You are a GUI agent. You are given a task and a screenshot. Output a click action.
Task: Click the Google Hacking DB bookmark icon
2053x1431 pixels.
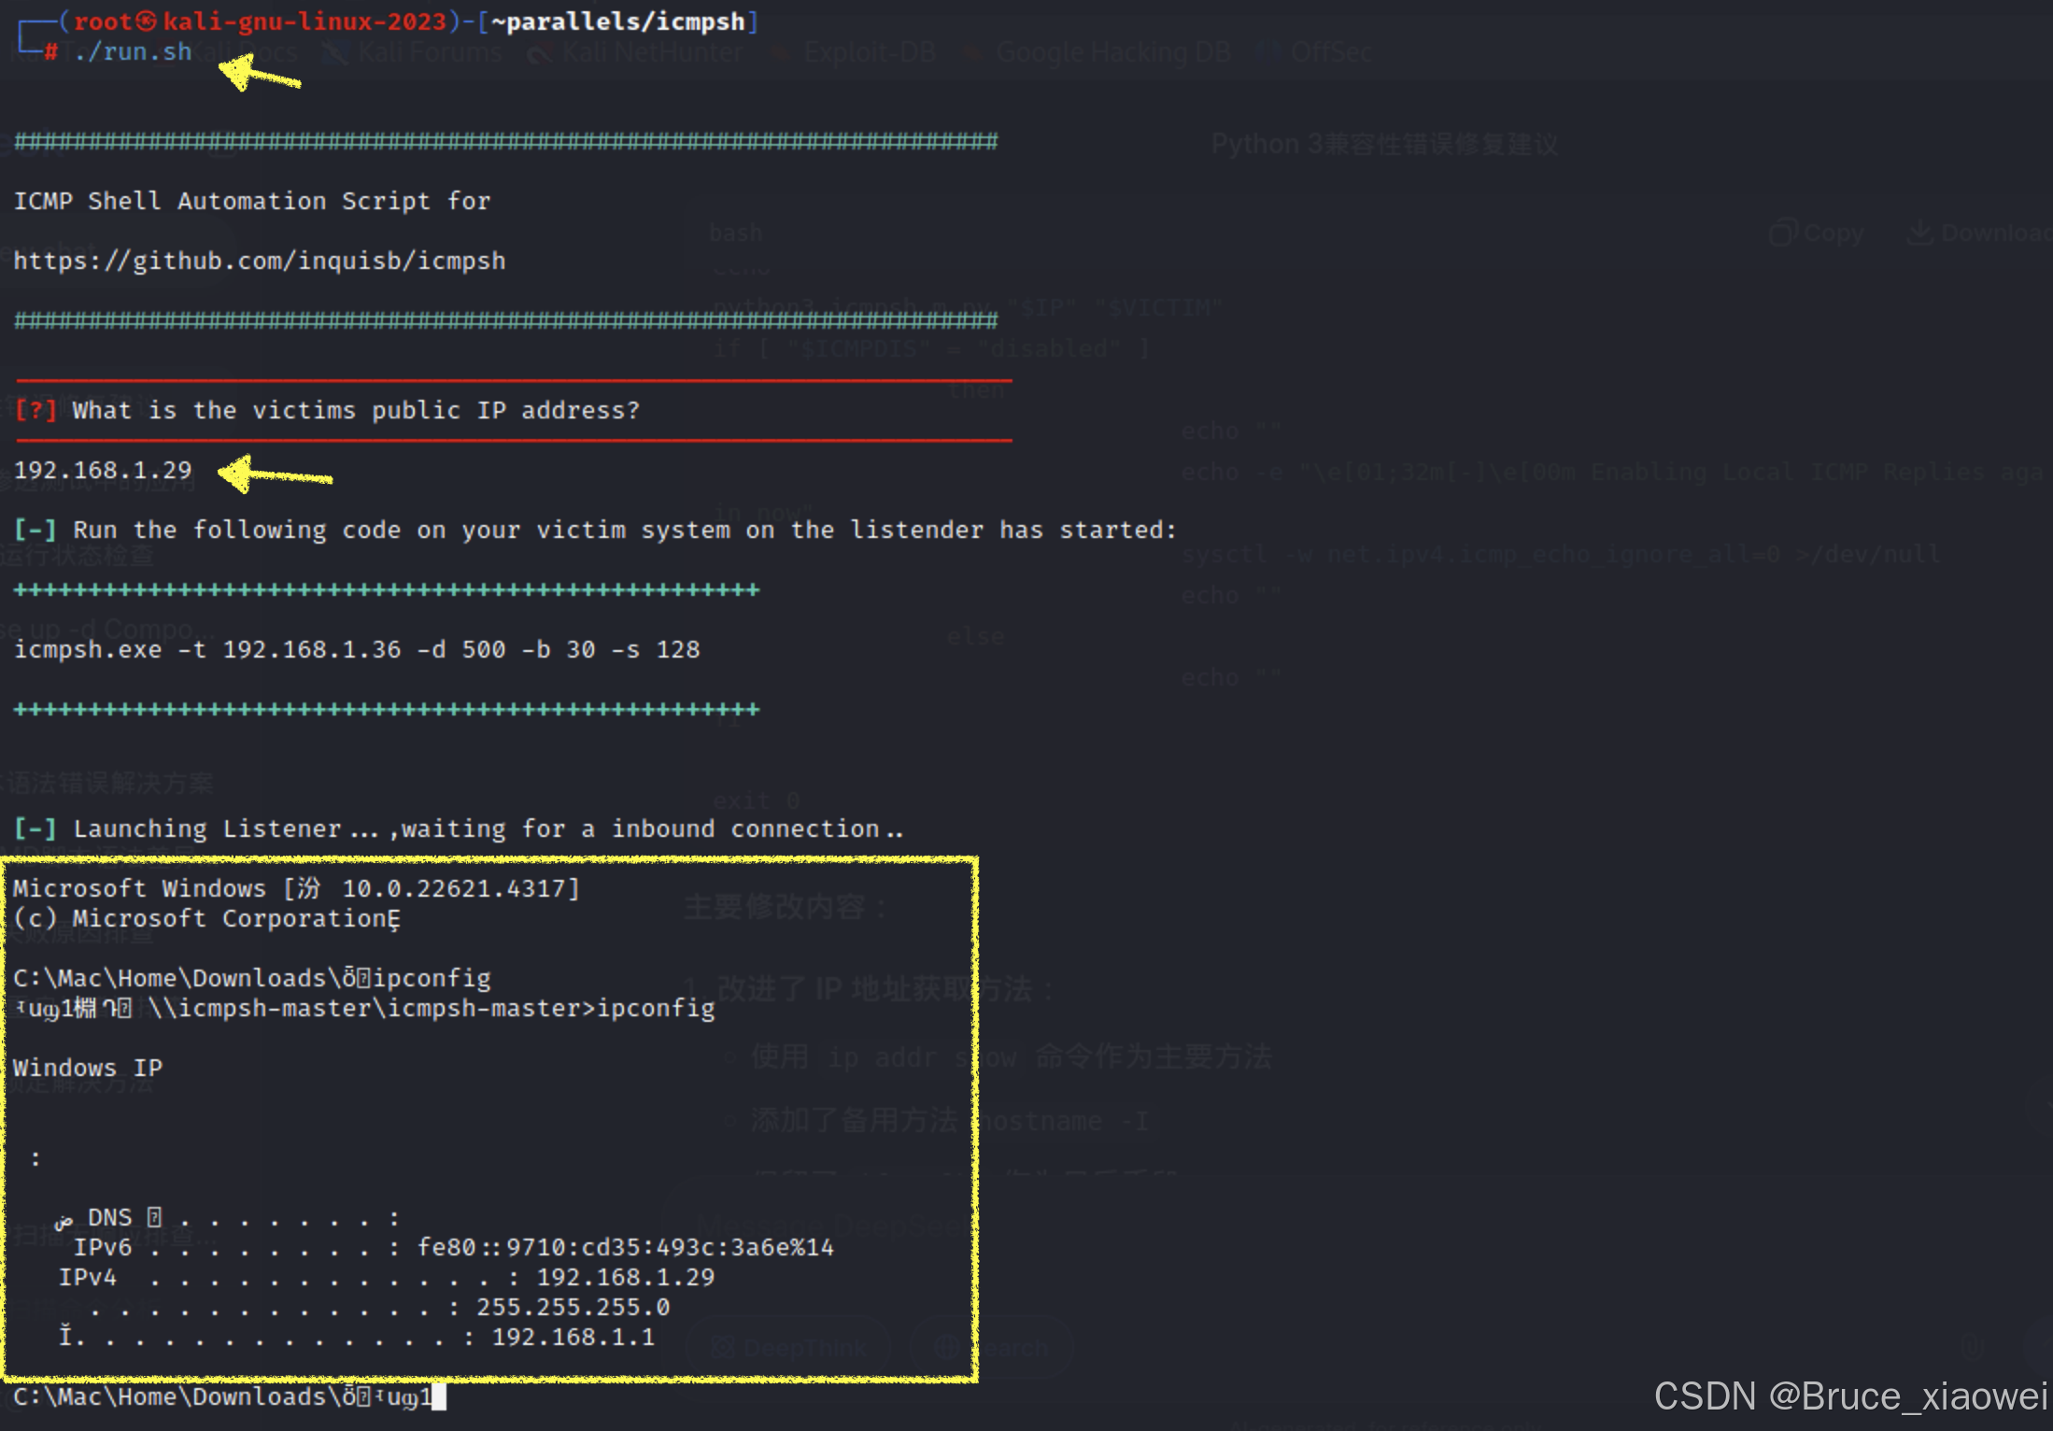(x=973, y=53)
